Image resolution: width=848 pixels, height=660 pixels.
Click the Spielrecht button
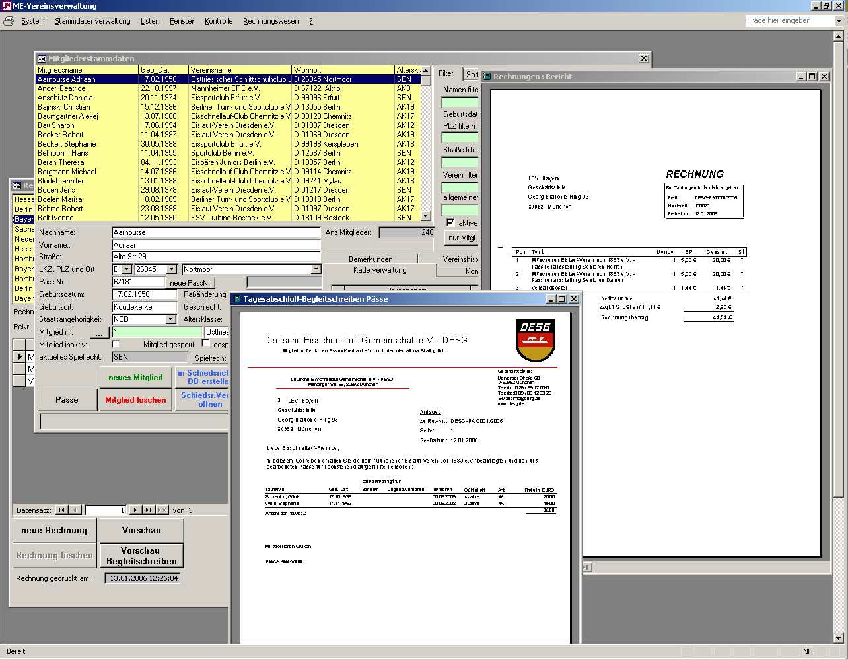click(x=210, y=358)
